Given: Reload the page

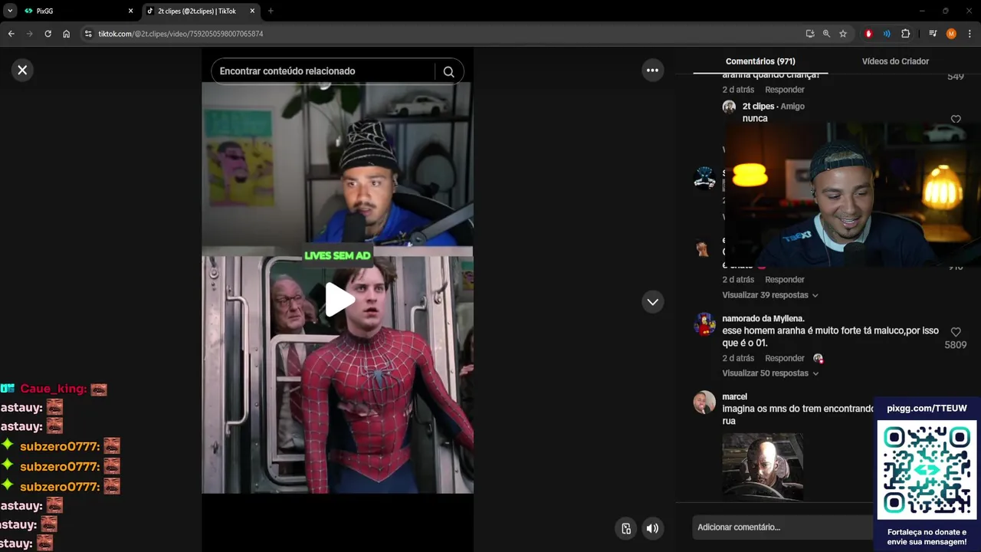Looking at the screenshot, I should (x=48, y=34).
